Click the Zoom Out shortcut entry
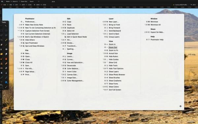 click(x=113, y=47)
